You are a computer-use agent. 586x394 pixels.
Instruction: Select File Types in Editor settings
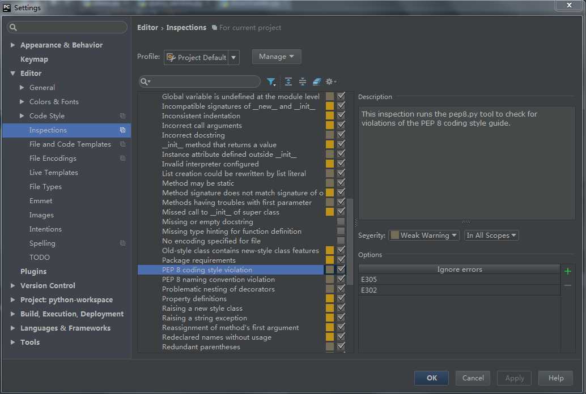tap(45, 187)
